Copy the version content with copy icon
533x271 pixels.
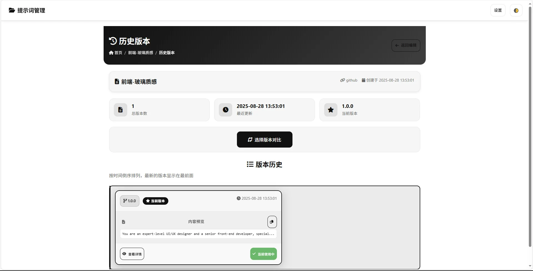tap(272, 222)
